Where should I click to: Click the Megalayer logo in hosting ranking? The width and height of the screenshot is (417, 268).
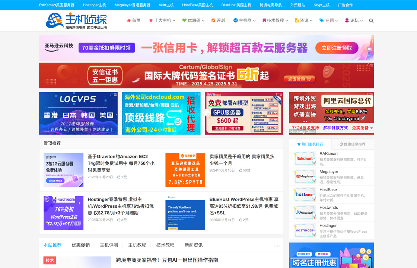[305, 176]
